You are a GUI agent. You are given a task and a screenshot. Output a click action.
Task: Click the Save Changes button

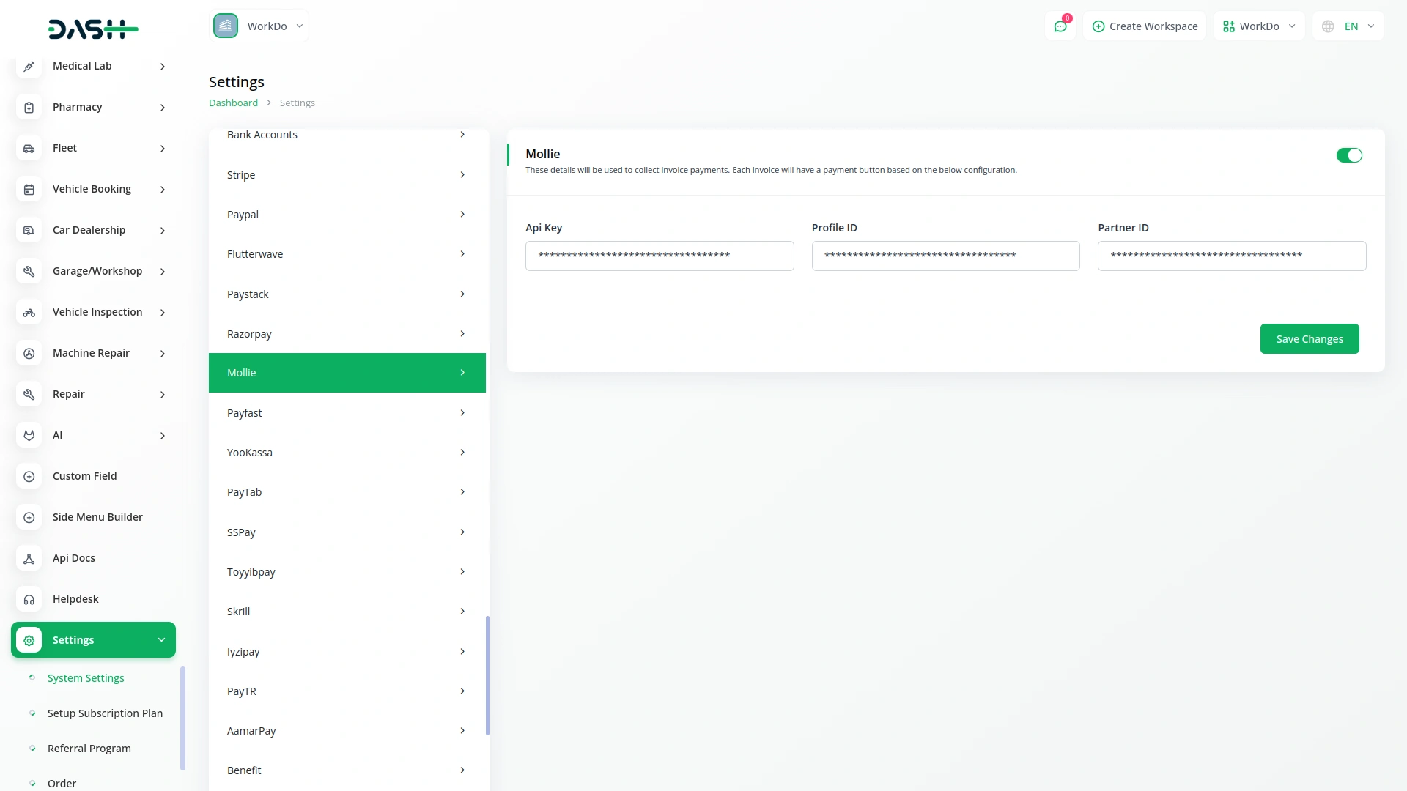(x=1309, y=339)
